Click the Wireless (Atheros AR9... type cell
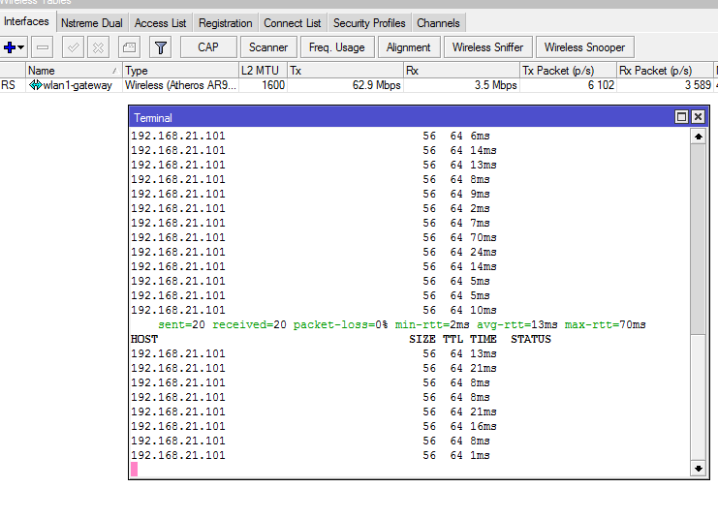Image resolution: width=718 pixels, height=518 pixels. point(180,85)
